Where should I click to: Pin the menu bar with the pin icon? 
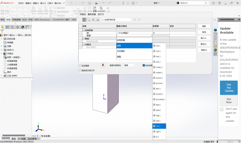[64, 3]
